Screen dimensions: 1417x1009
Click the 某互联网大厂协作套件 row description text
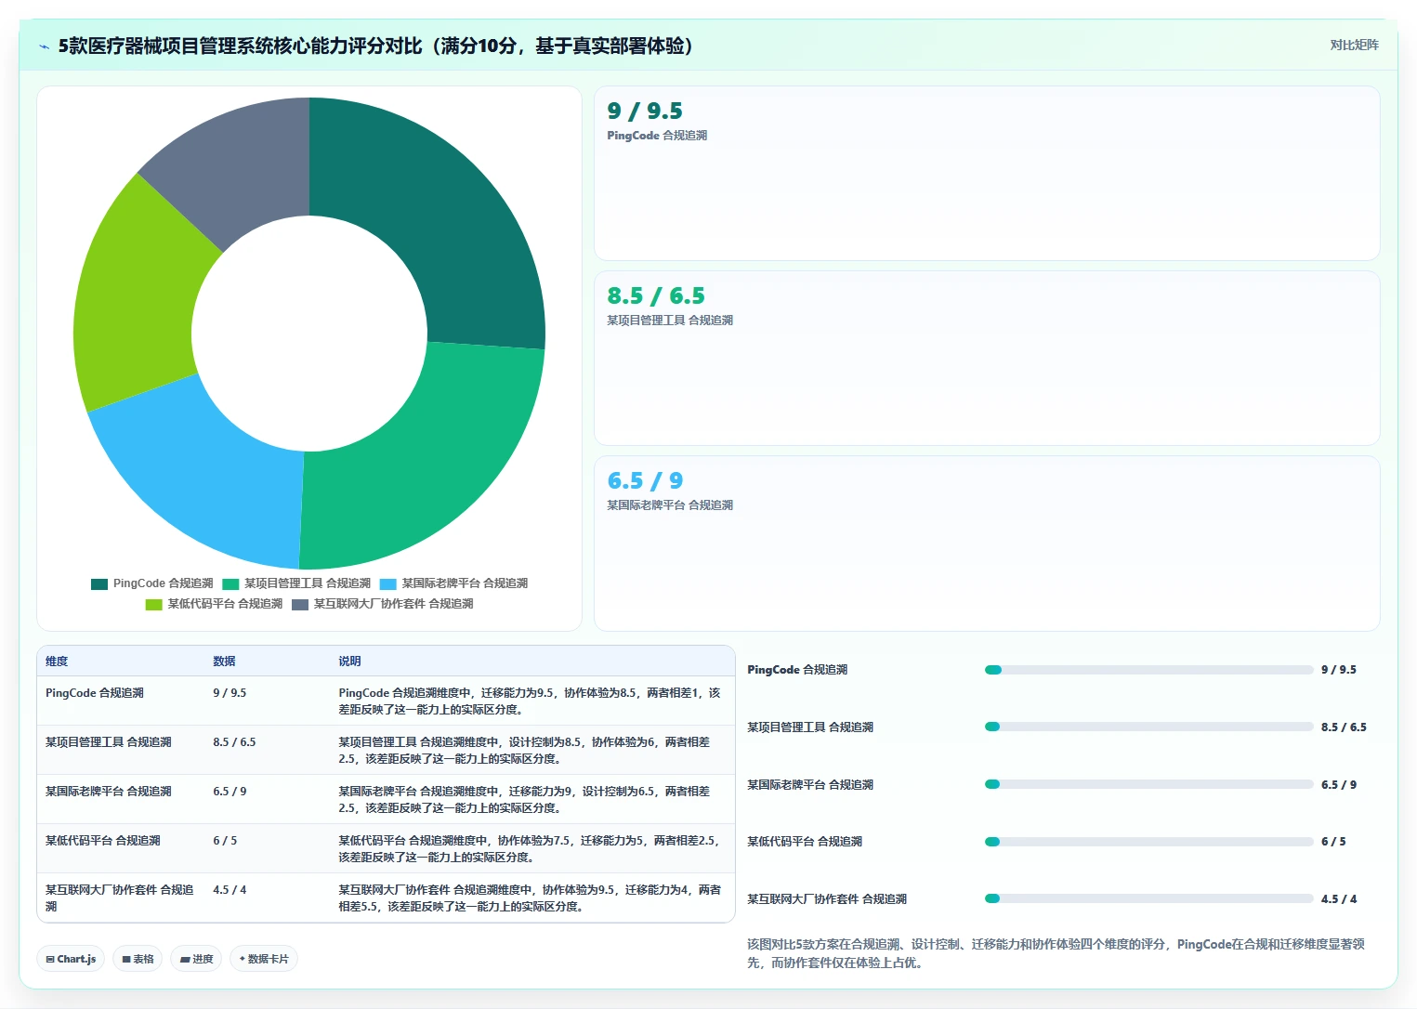(530, 898)
